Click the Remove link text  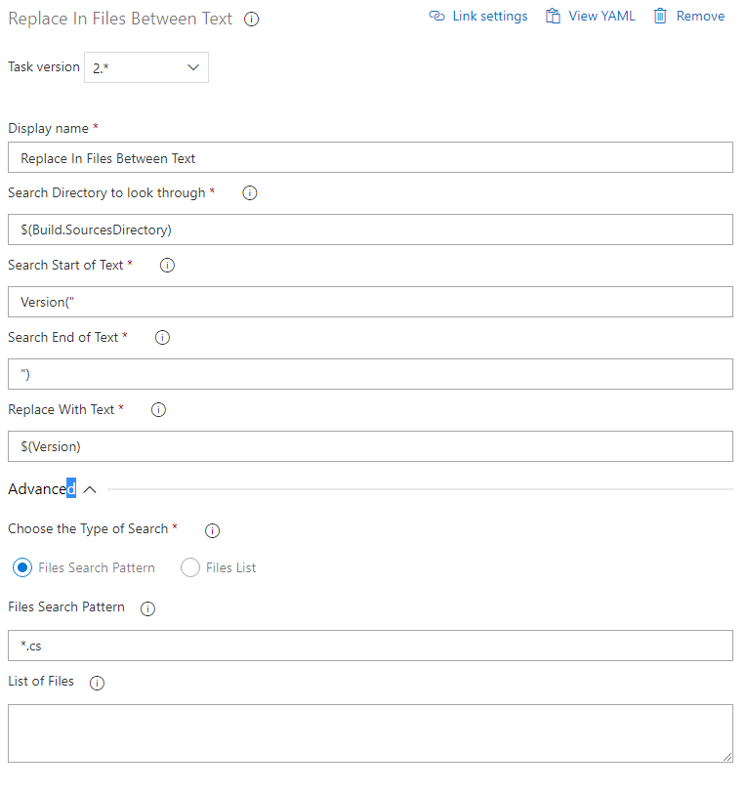[x=699, y=16]
